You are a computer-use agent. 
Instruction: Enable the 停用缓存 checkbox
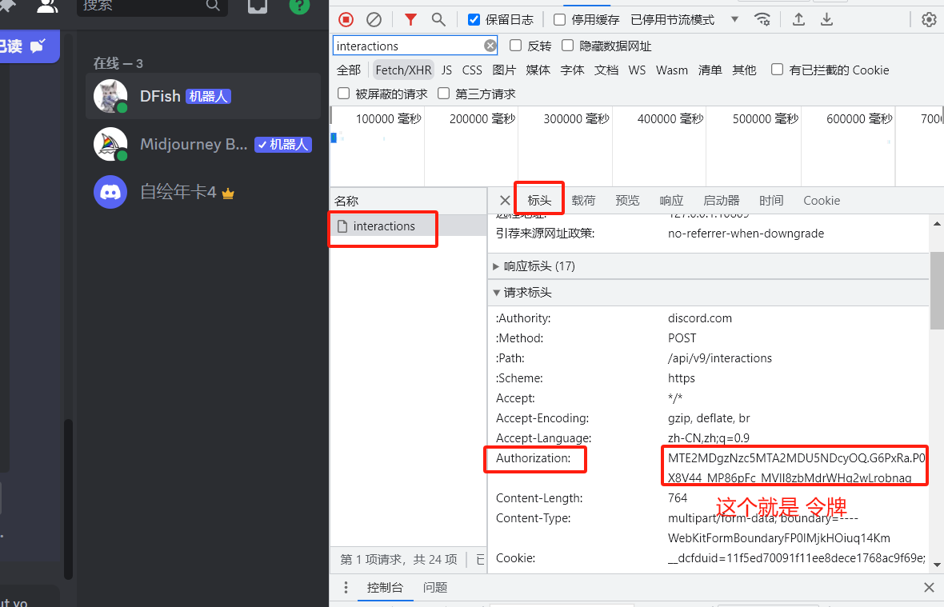click(560, 20)
